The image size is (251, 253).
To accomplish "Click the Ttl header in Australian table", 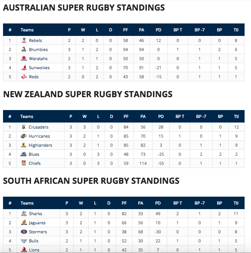I will (x=236, y=30).
